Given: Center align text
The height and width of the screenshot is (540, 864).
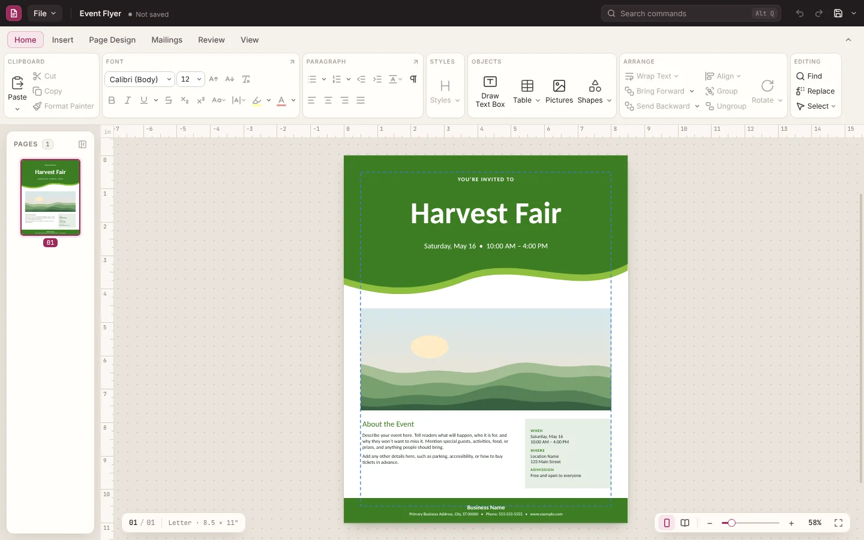Looking at the screenshot, I should click(x=328, y=100).
